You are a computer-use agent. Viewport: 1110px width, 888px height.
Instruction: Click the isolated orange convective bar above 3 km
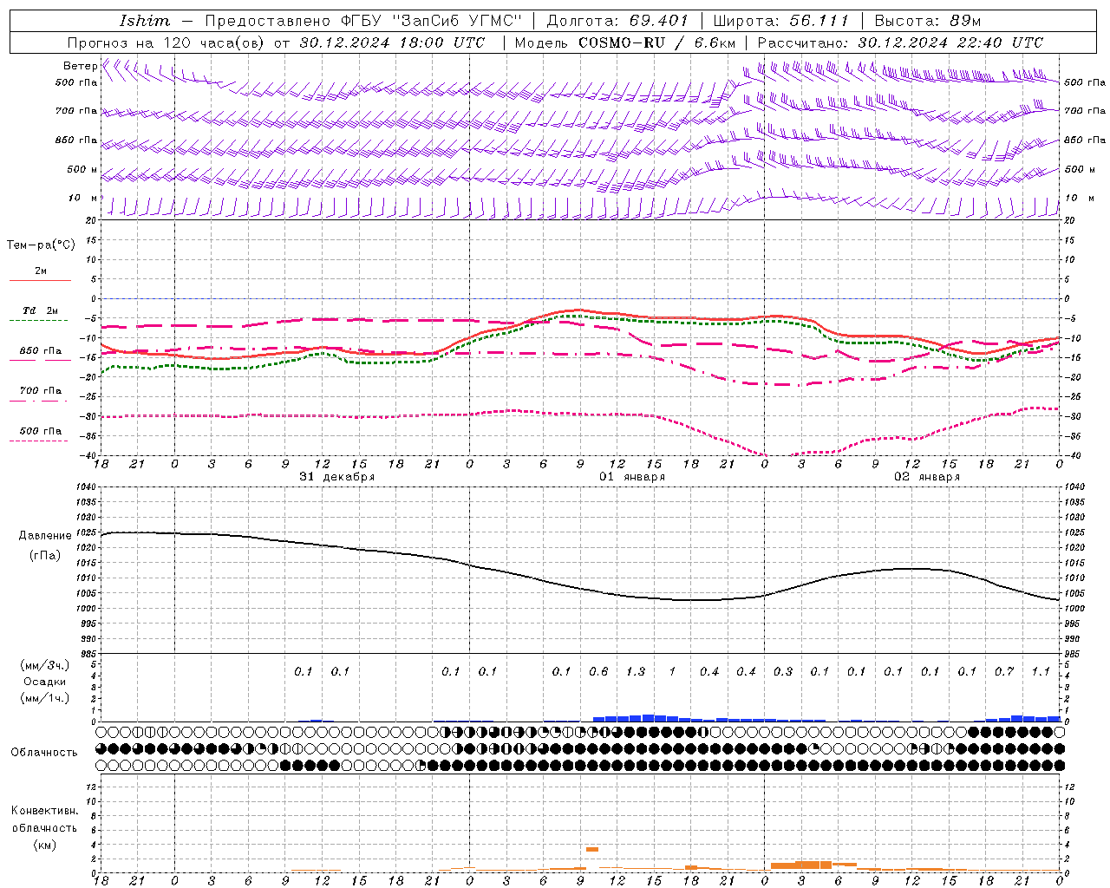(592, 849)
